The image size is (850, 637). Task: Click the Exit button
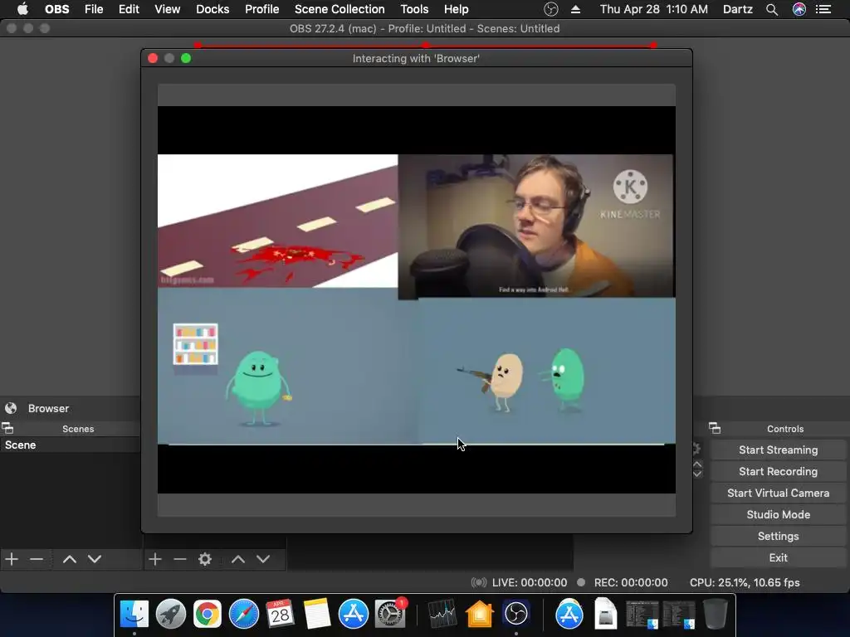coord(778,558)
